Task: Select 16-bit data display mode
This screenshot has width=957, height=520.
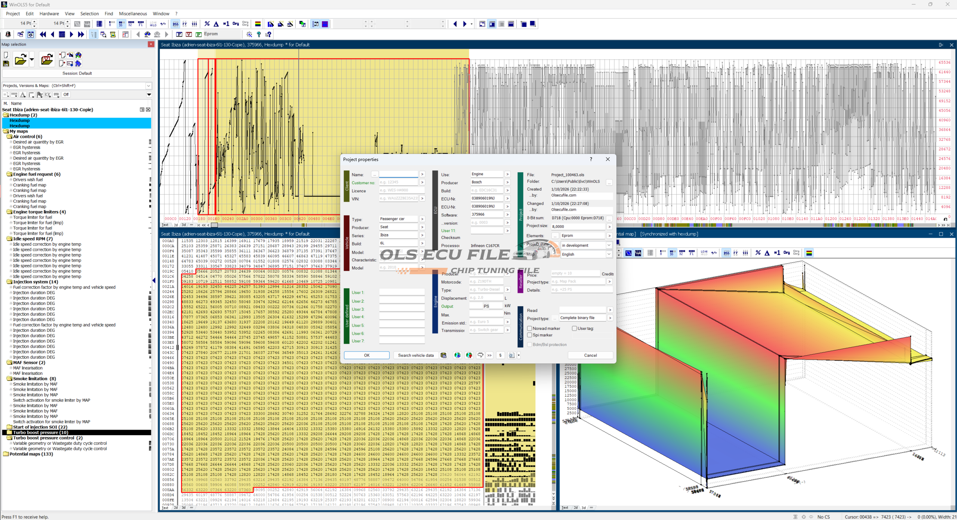Action: point(121,24)
